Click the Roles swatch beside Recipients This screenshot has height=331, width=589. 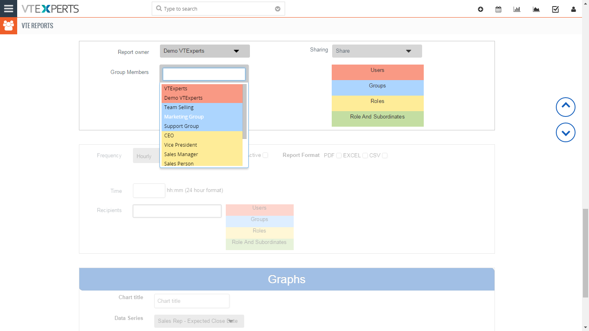tap(260, 233)
